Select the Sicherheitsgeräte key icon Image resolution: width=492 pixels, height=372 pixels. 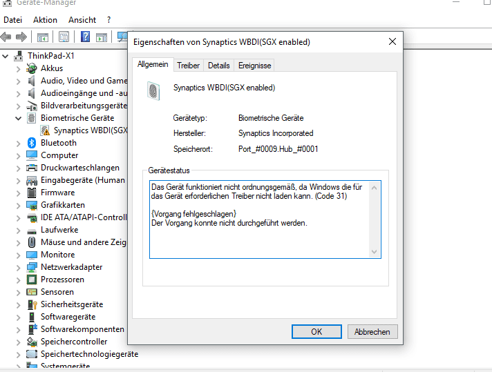(32, 304)
